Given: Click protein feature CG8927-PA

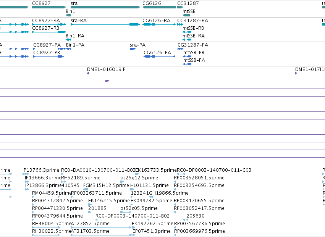Looking at the screenshot, I should tap(49, 49).
